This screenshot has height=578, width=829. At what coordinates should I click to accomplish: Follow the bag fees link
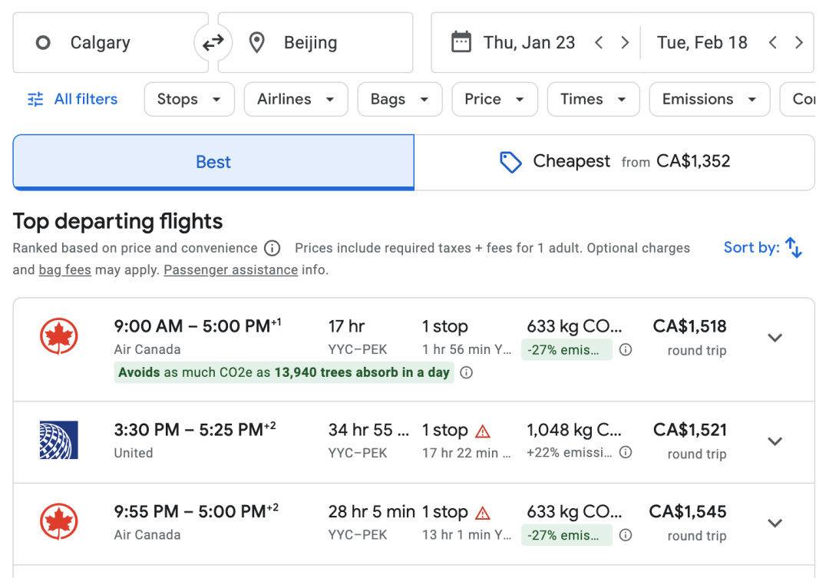pos(64,270)
